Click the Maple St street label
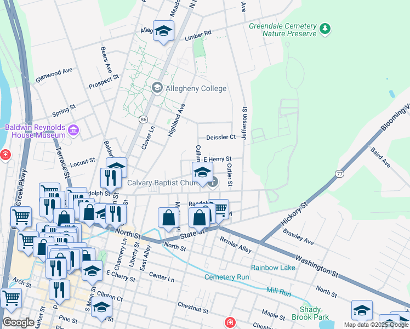Image resolution: width=410 pixels, height=329 pixels. 274,315
